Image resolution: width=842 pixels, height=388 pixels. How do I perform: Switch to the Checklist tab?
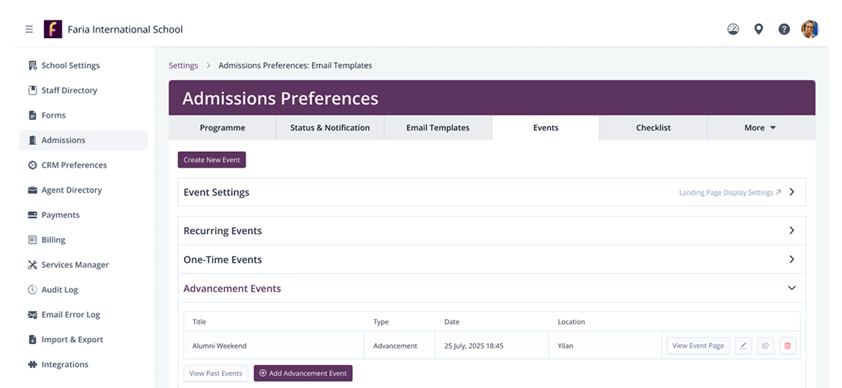(653, 128)
